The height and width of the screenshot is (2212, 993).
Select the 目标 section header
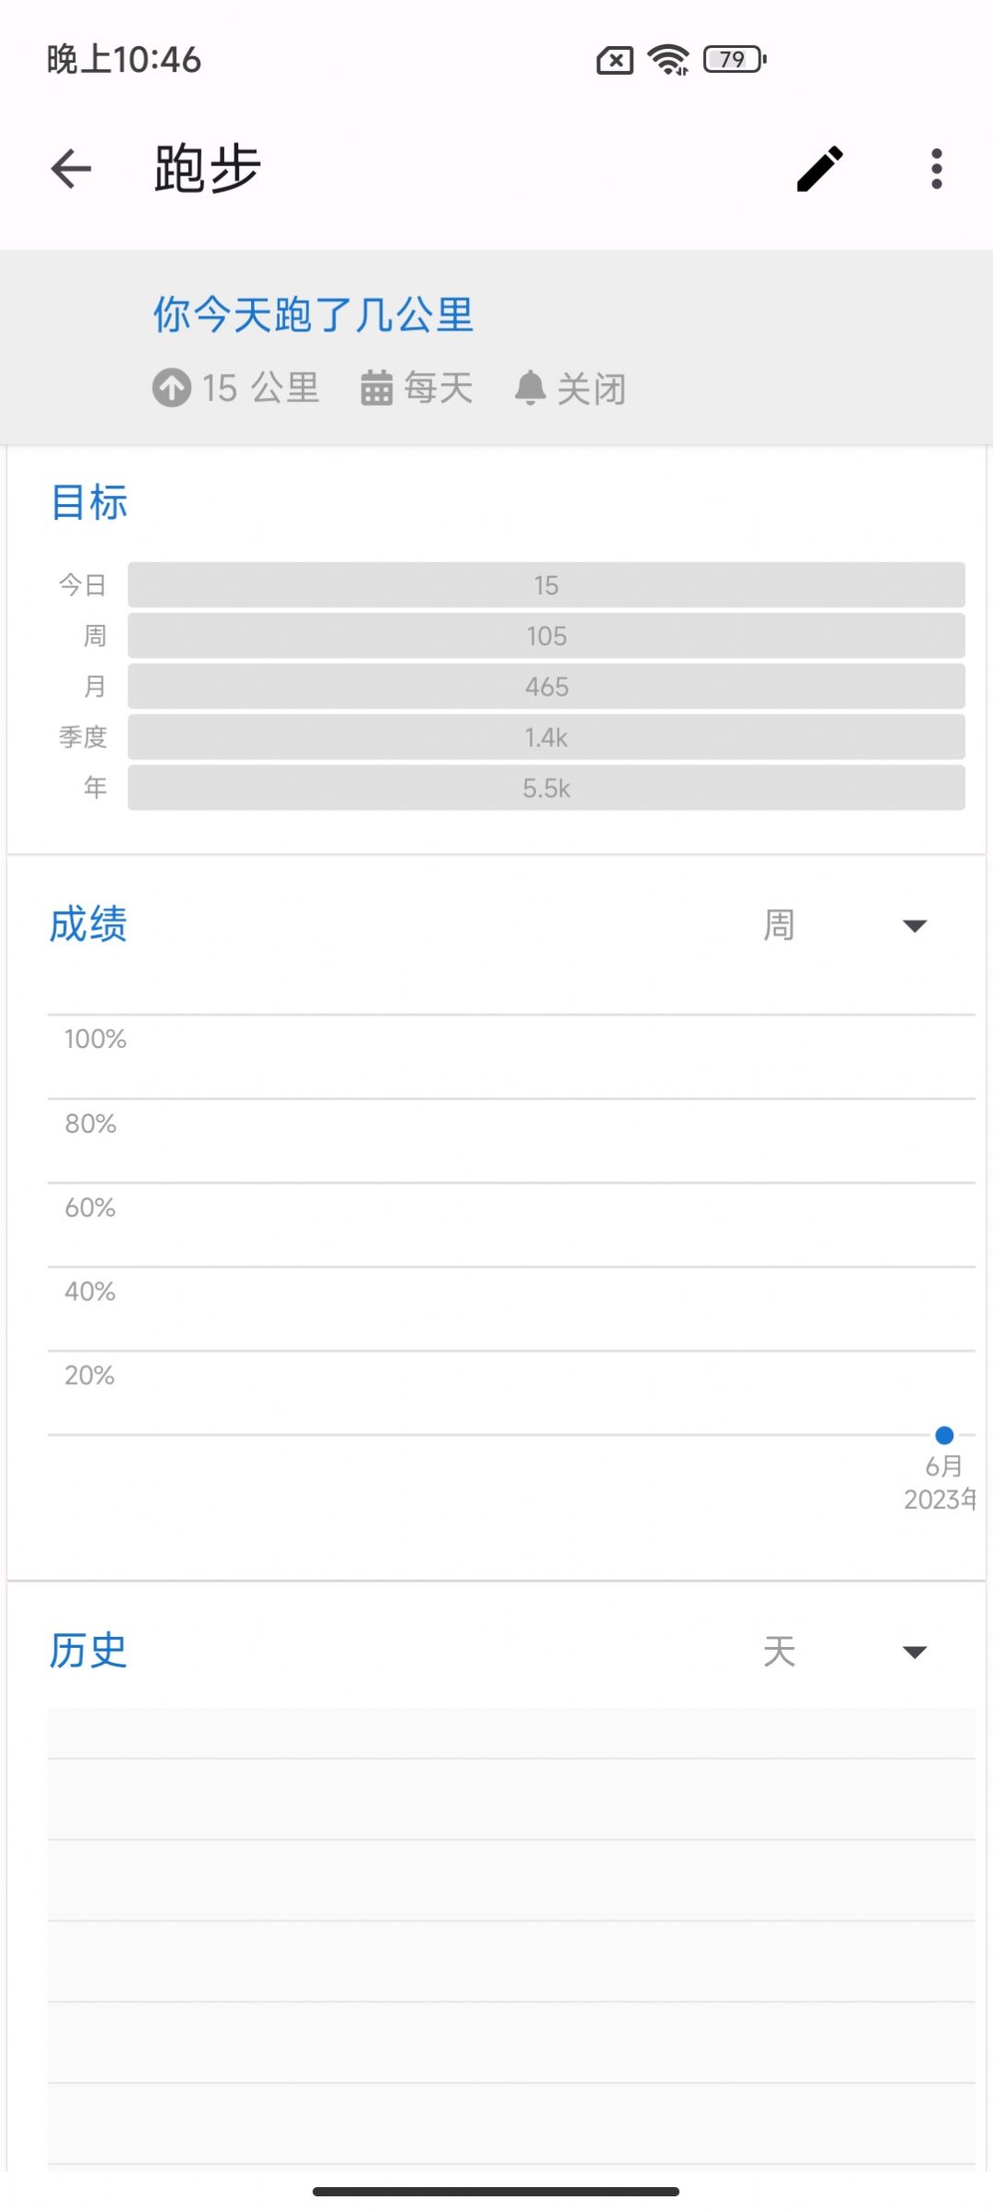point(89,499)
